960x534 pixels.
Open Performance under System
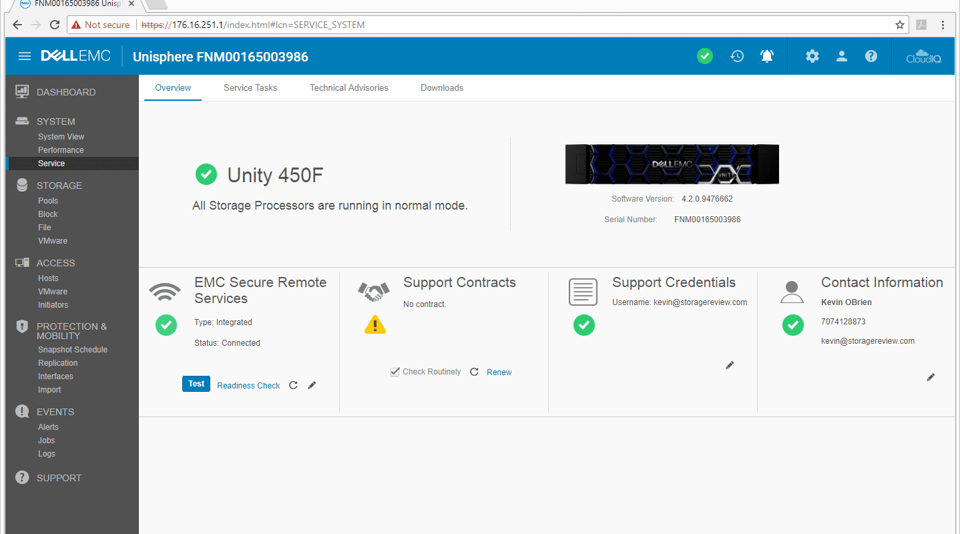point(61,150)
